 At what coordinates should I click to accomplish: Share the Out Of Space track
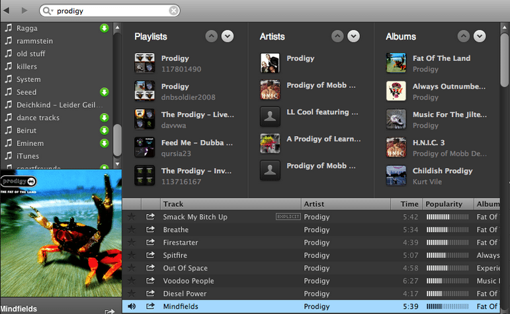click(150, 268)
